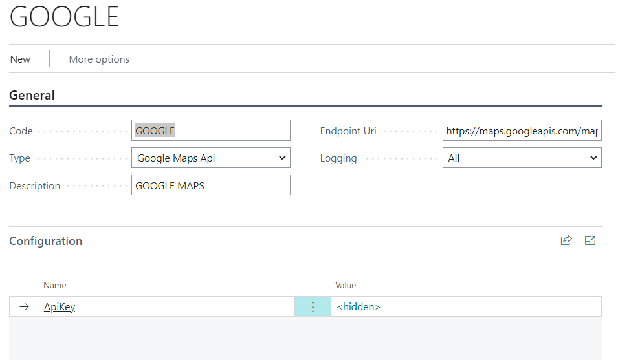Edit the Description field

[211, 185]
